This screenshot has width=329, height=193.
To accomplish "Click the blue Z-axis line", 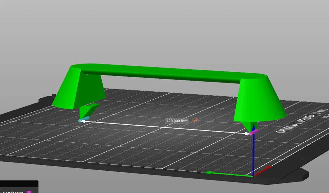I will pos(253,155).
